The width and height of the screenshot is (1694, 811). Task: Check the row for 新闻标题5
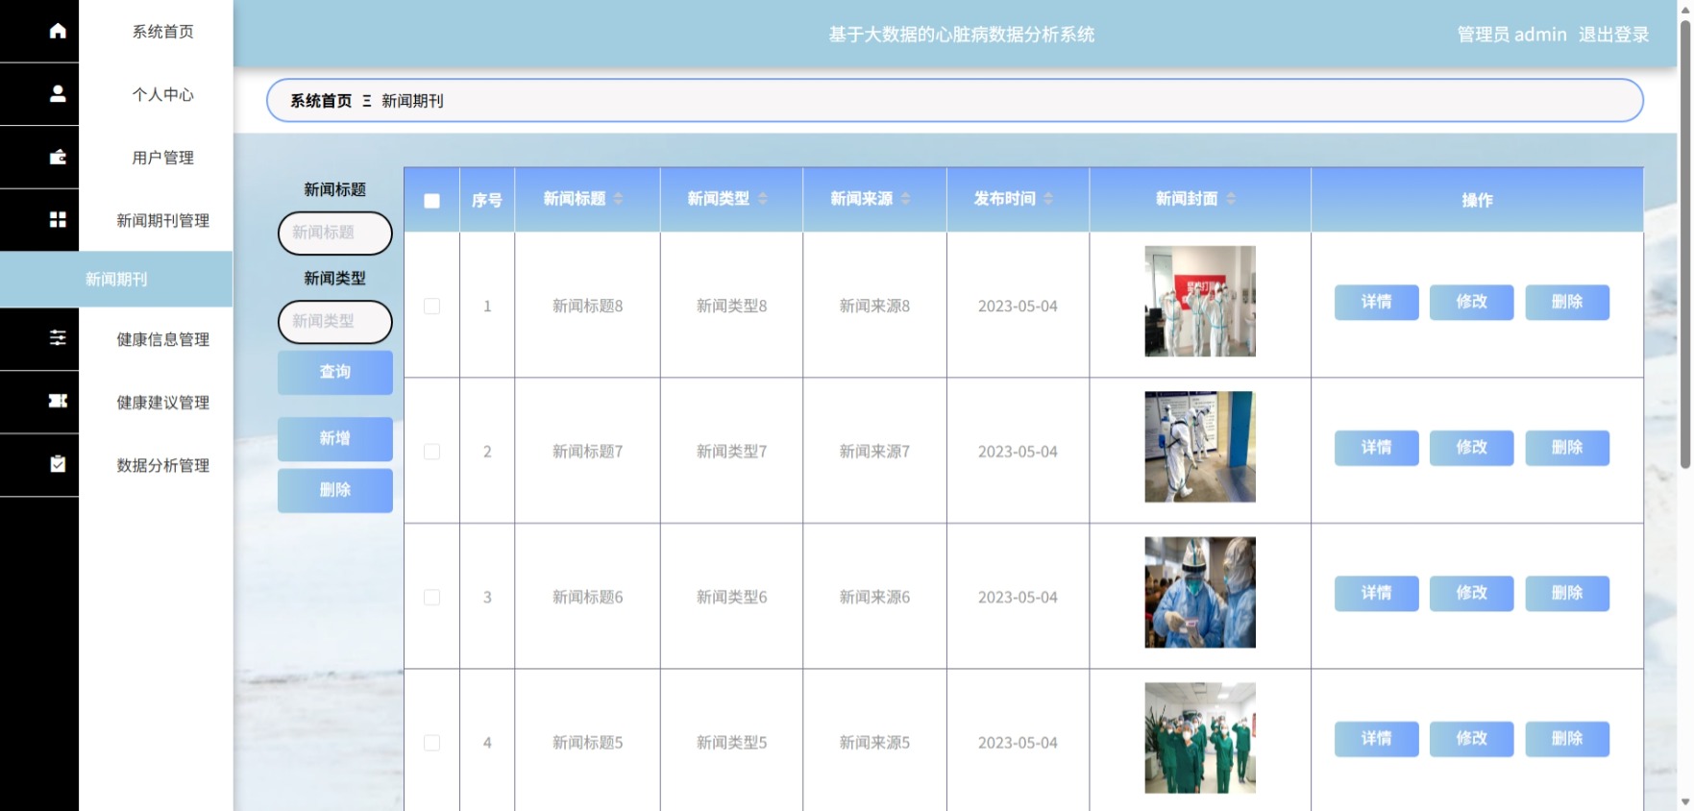pyautogui.click(x=432, y=743)
